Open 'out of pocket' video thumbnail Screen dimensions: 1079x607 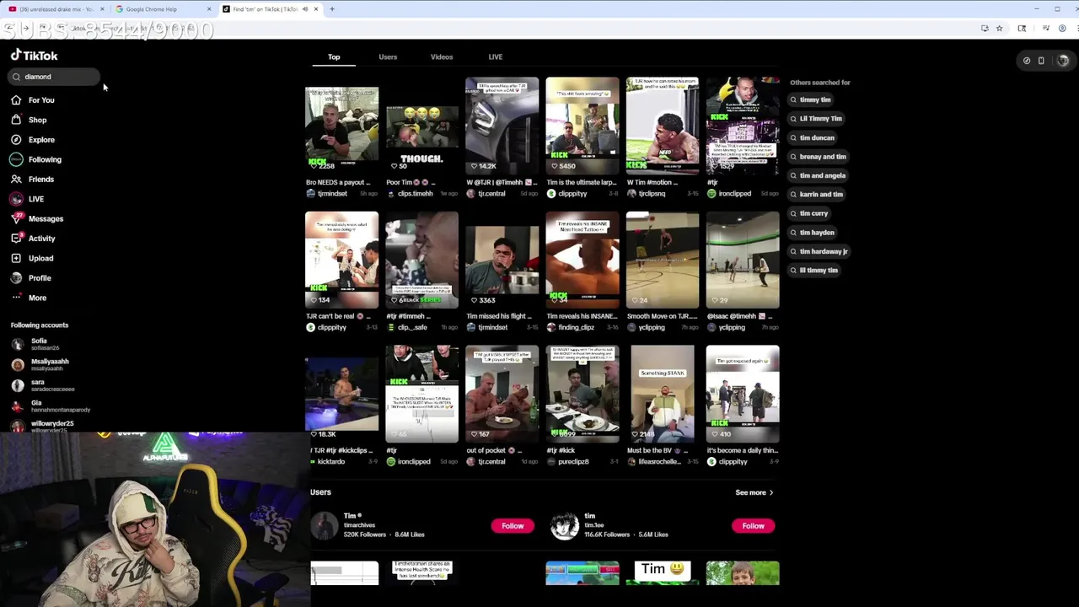click(502, 394)
